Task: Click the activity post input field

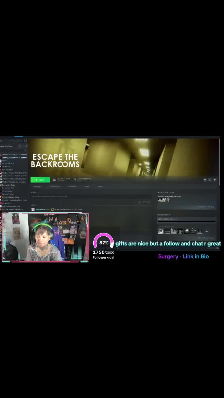Action: (x=91, y=197)
